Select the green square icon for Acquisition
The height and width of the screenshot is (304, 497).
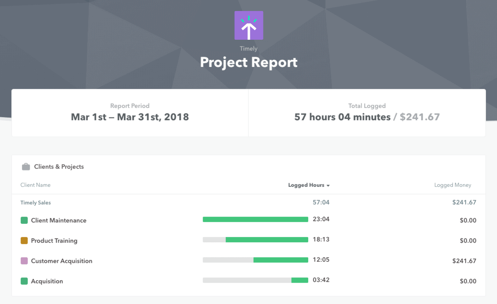(x=23, y=281)
